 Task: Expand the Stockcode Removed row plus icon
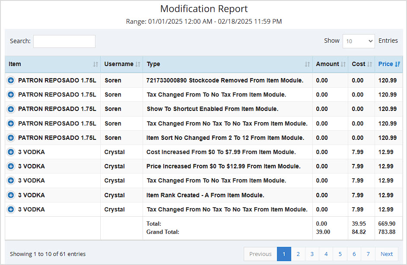point(11,80)
